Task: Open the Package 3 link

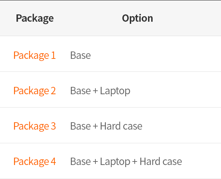Action: pyautogui.click(x=34, y=126)
